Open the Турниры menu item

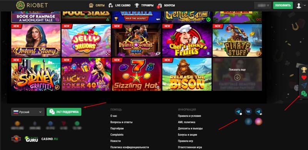[144, 5]
